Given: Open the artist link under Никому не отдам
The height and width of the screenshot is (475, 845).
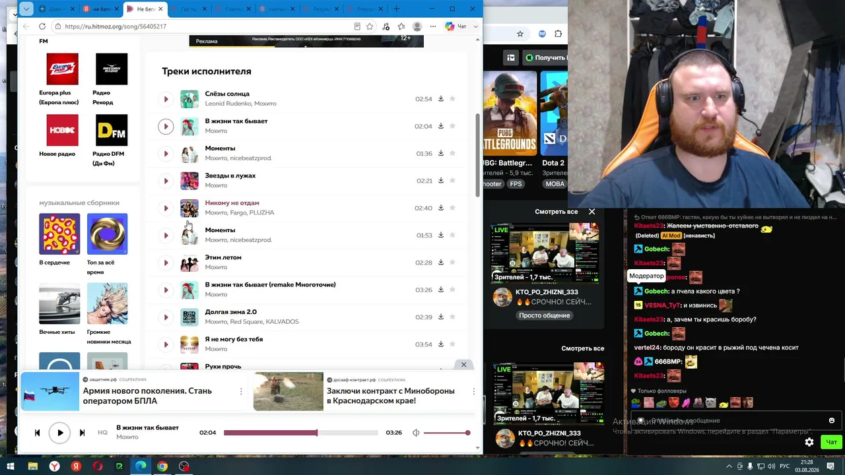Looking at the screenshot, I should (240, 212).
